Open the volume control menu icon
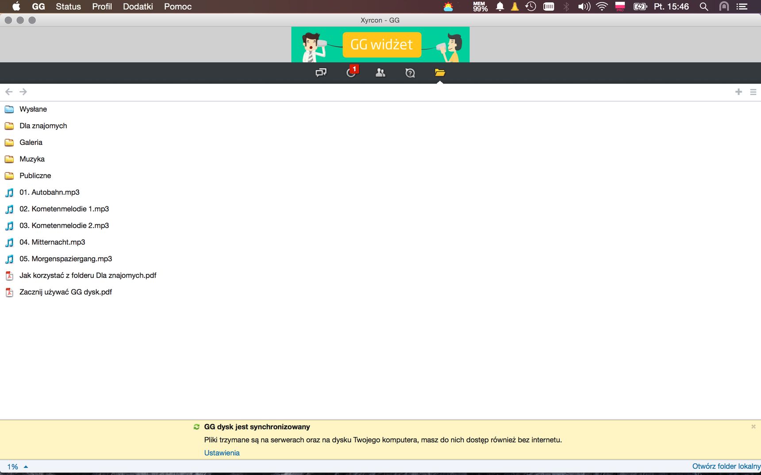The image size is (761, 475). coord(584,7)
